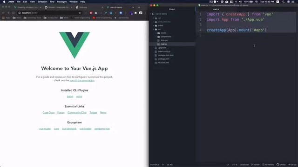298x167 pixels.
Task: Open the Forum link
Action: tap(61, 112)
